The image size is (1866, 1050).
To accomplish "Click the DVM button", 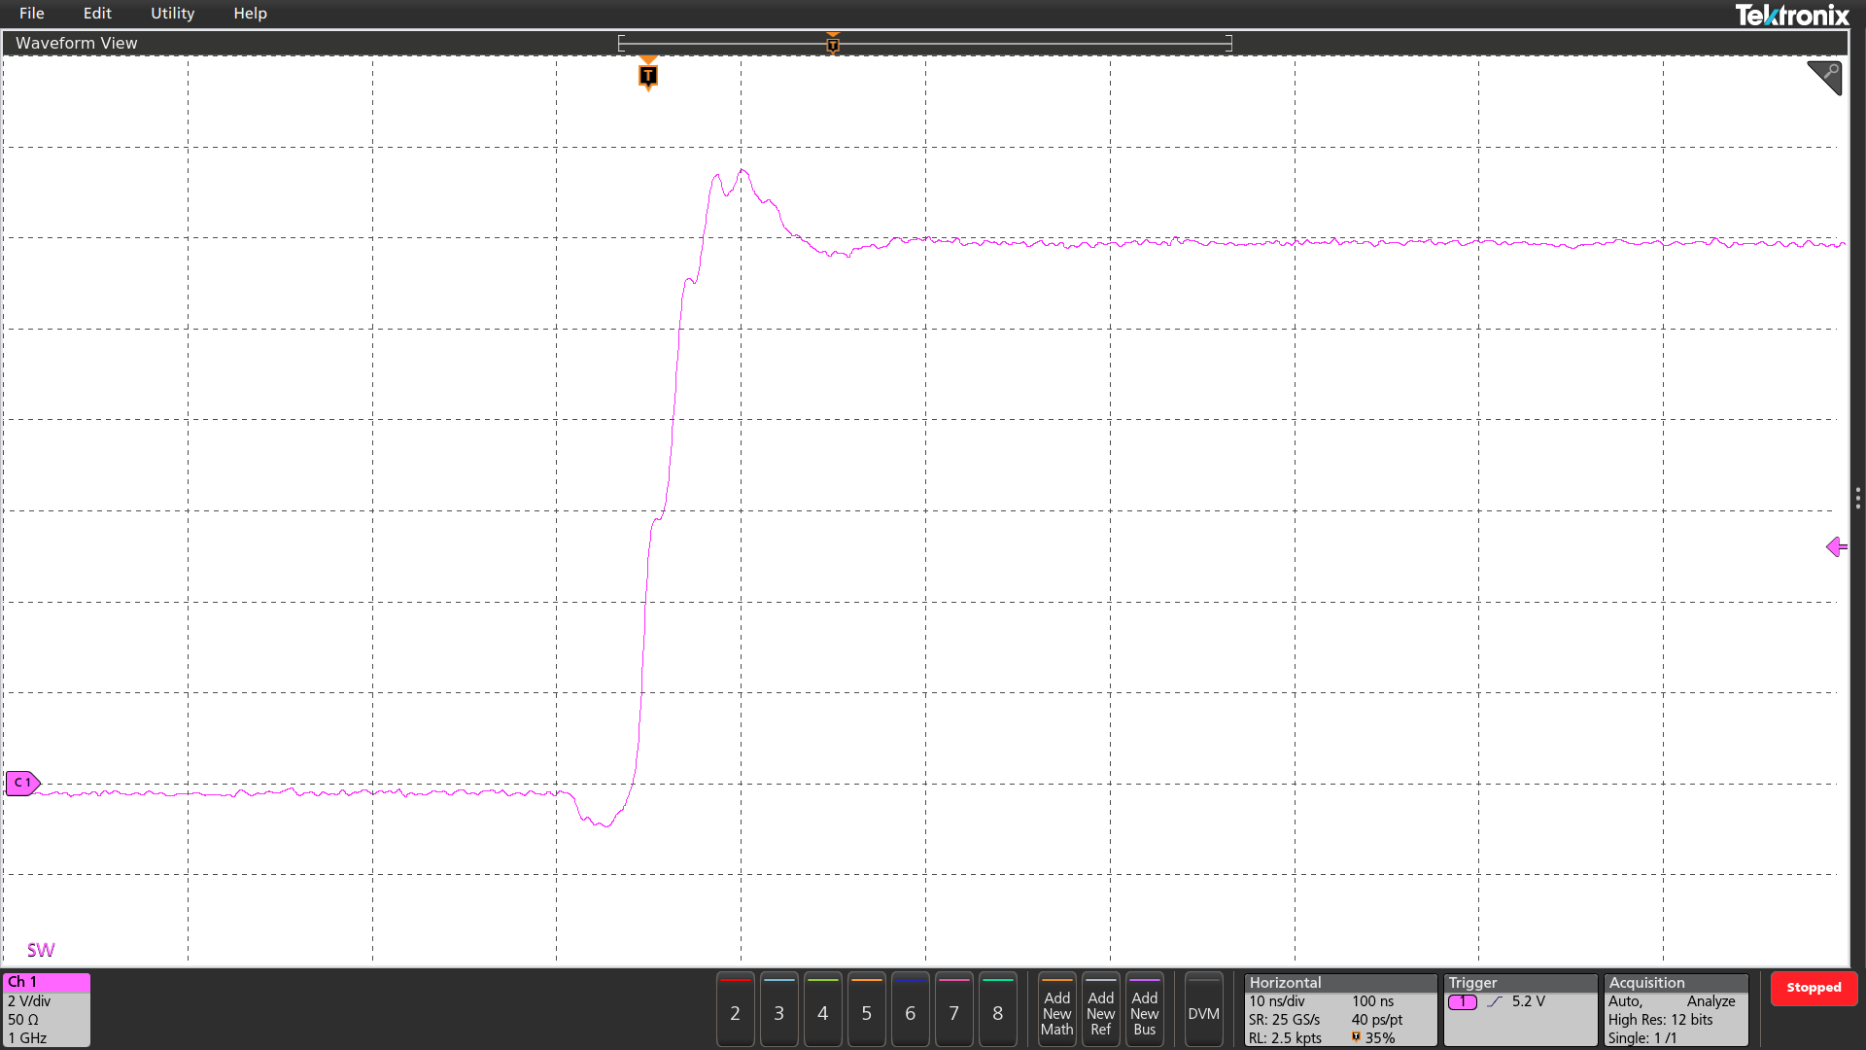I will pyautogui.click(x=1203, y=1012).
